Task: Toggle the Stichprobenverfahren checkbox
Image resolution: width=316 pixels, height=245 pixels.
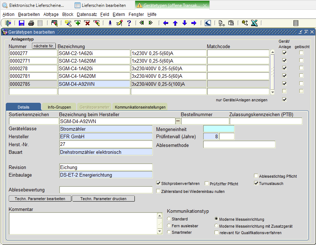Action: point(158,183)
